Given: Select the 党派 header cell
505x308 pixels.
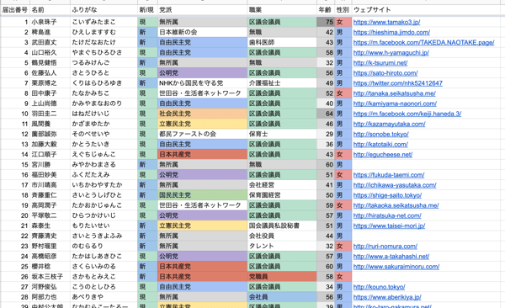Looking at the screenshot, I should pos(203,10).
